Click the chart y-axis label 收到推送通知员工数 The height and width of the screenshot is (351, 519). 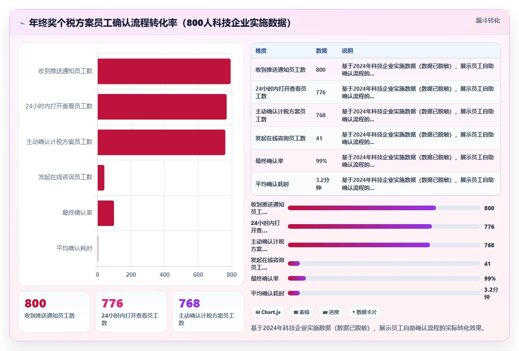pos(65,71)
